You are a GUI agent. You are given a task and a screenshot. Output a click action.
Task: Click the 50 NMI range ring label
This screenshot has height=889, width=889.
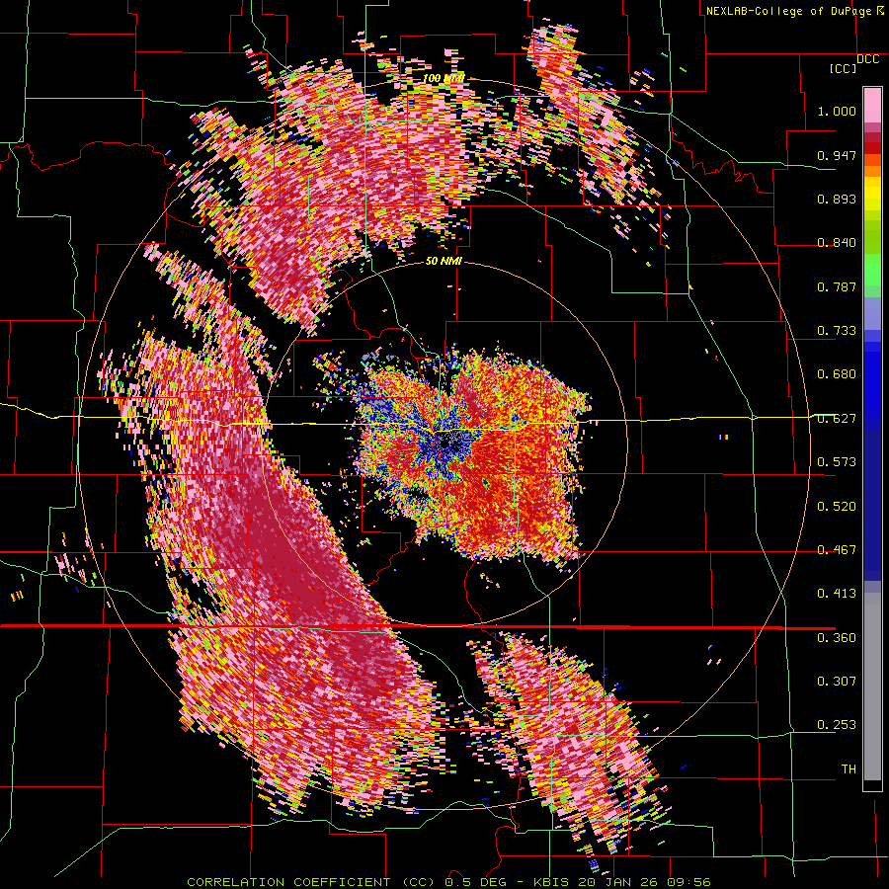pyautogui.click(x=444, y=262)
